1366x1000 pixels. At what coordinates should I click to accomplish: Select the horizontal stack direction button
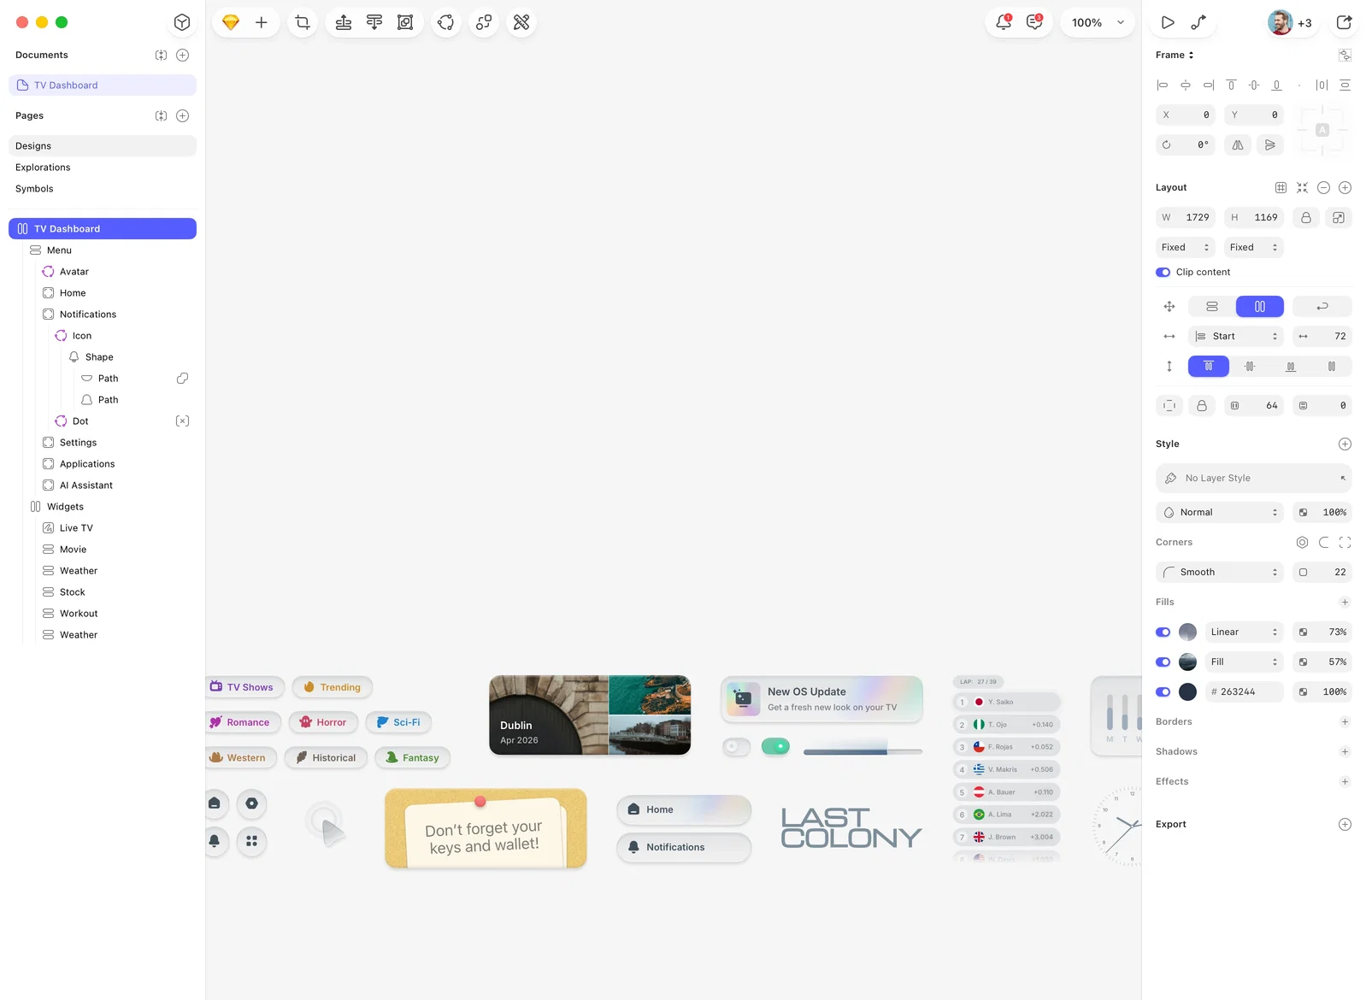(x=1260, y=306)
